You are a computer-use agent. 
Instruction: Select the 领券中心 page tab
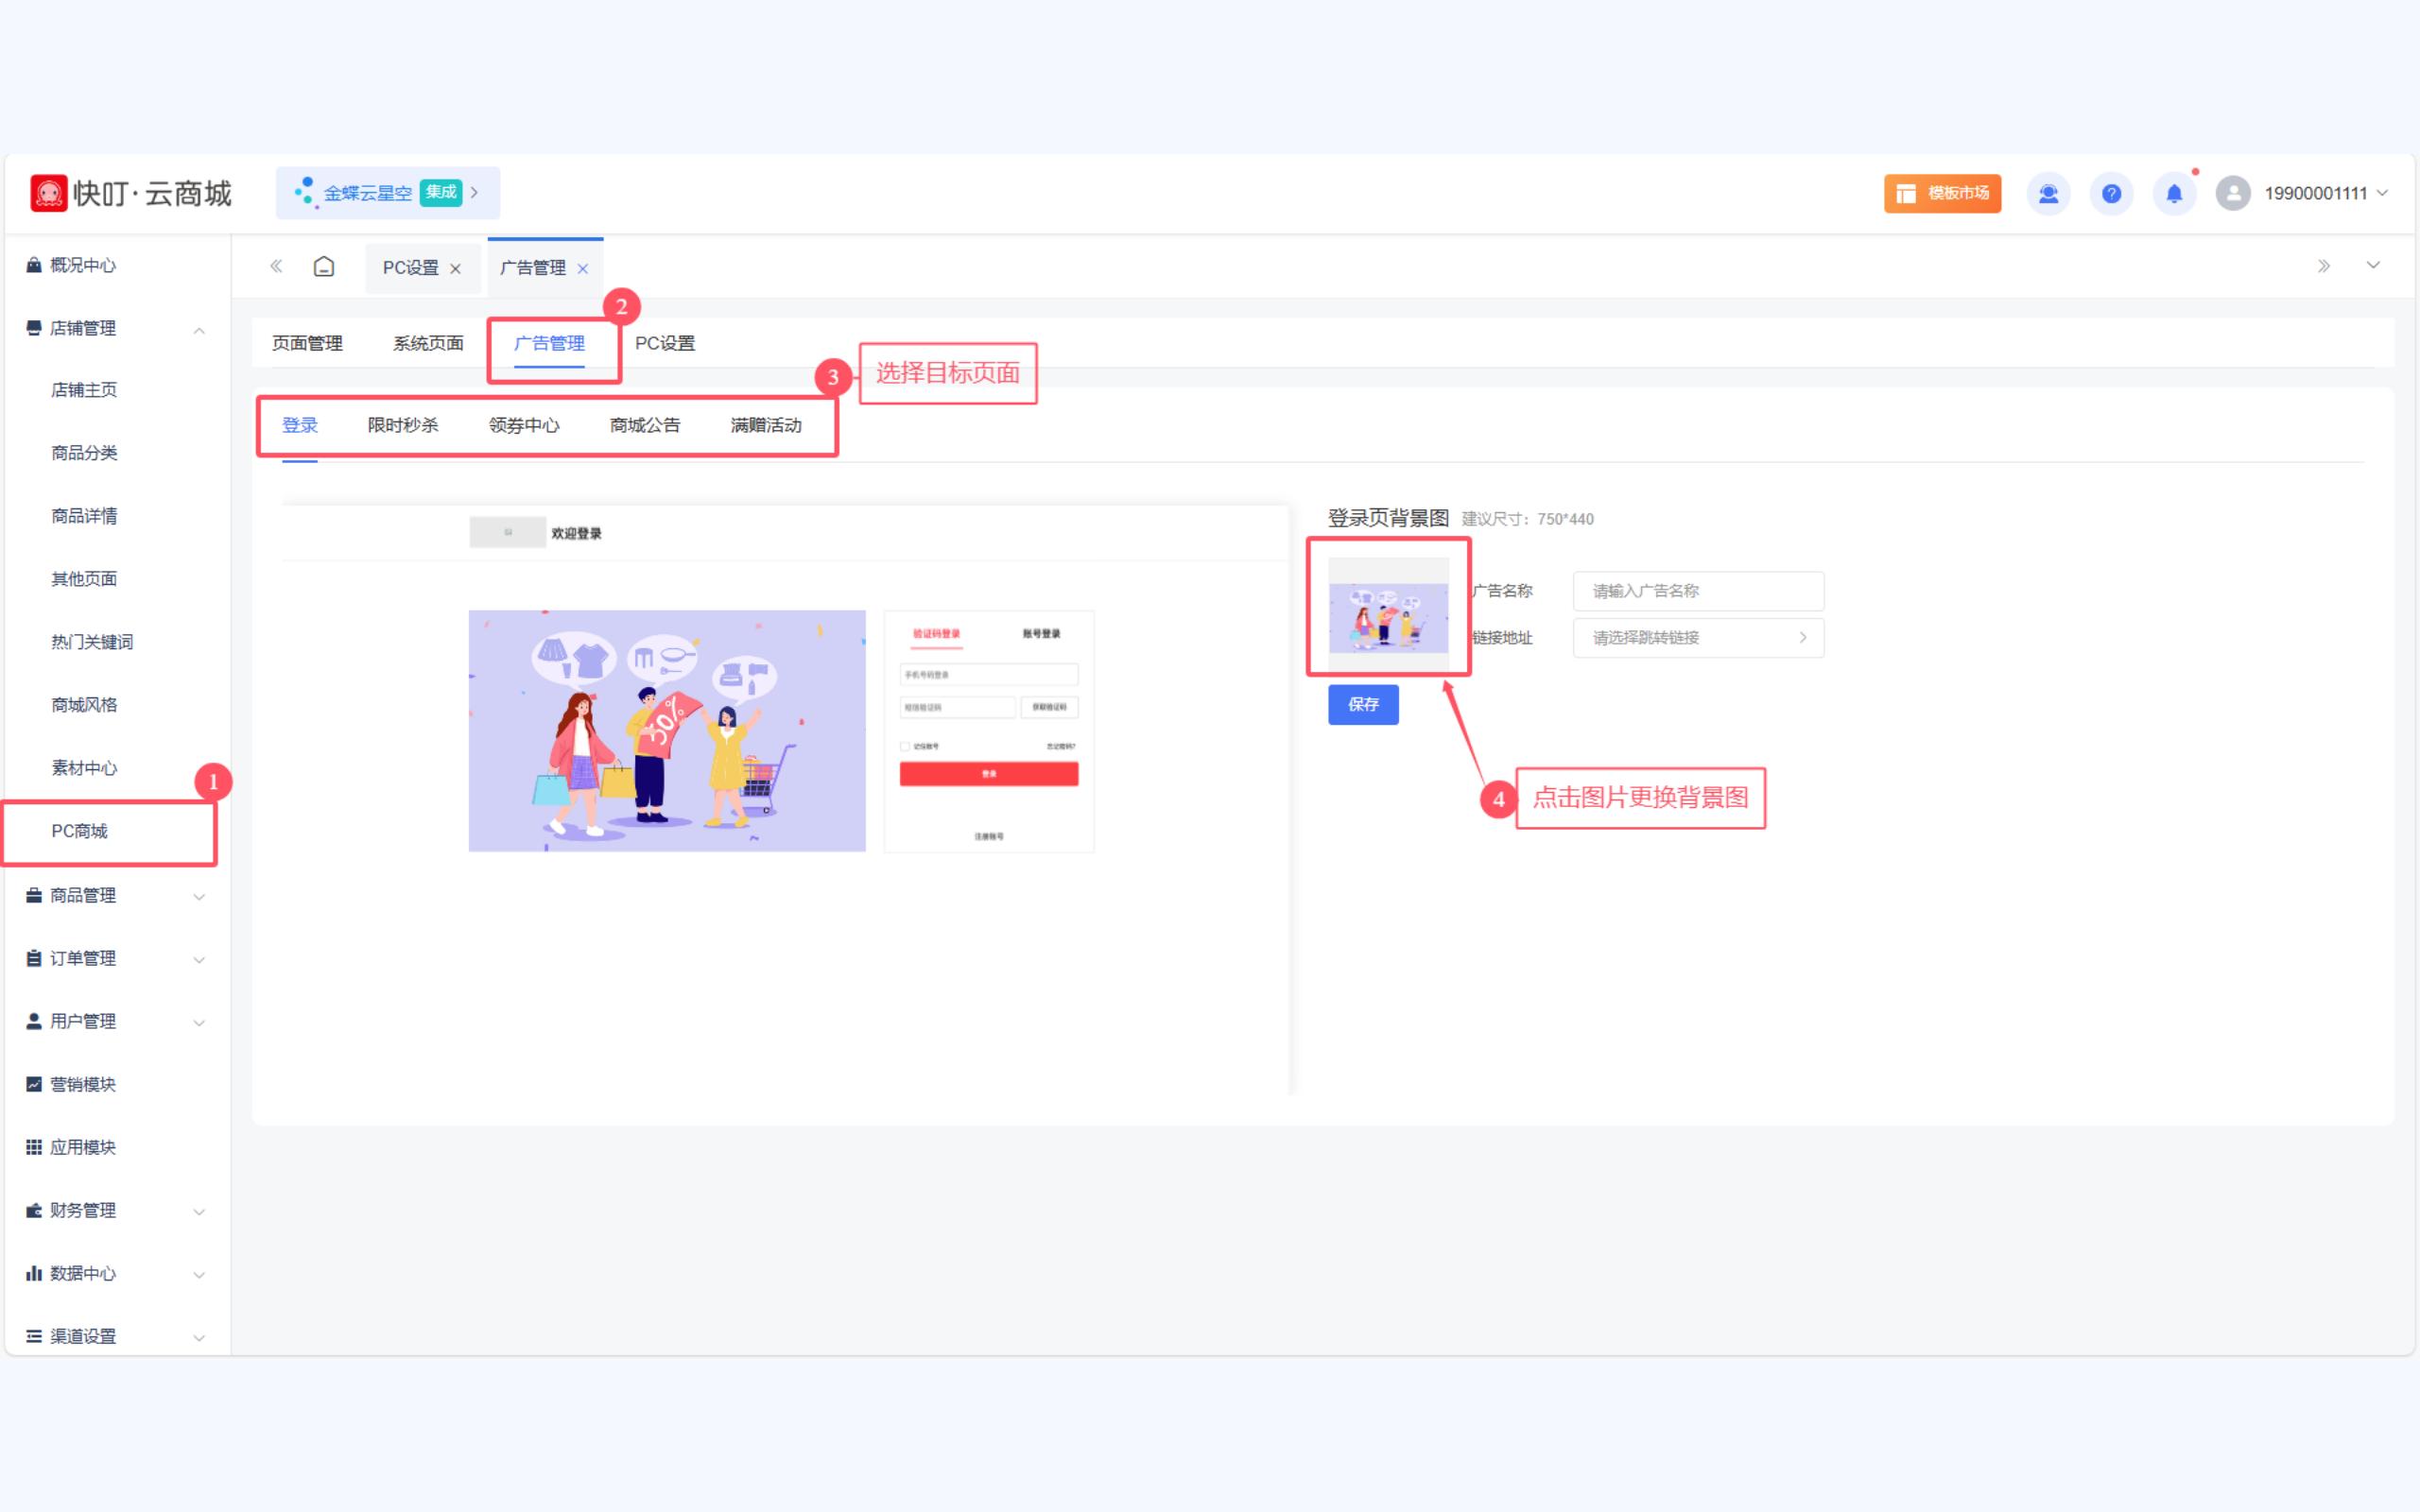524,425
